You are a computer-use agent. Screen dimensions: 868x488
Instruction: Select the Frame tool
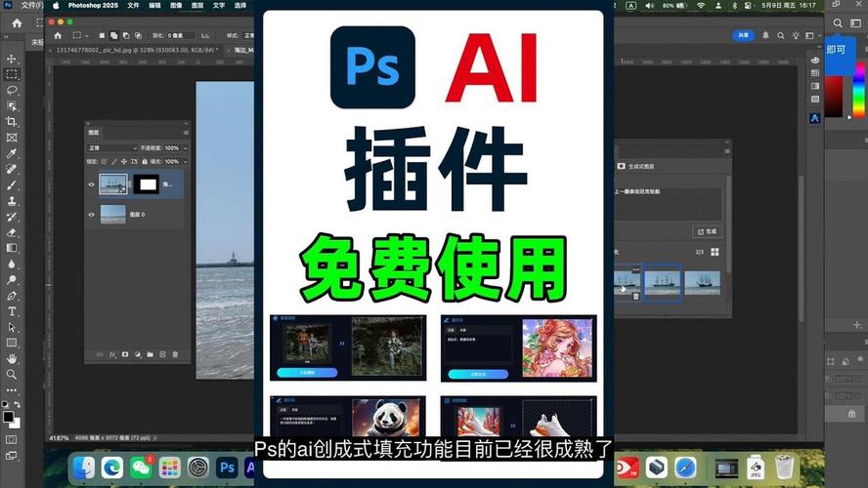point(11,138)
